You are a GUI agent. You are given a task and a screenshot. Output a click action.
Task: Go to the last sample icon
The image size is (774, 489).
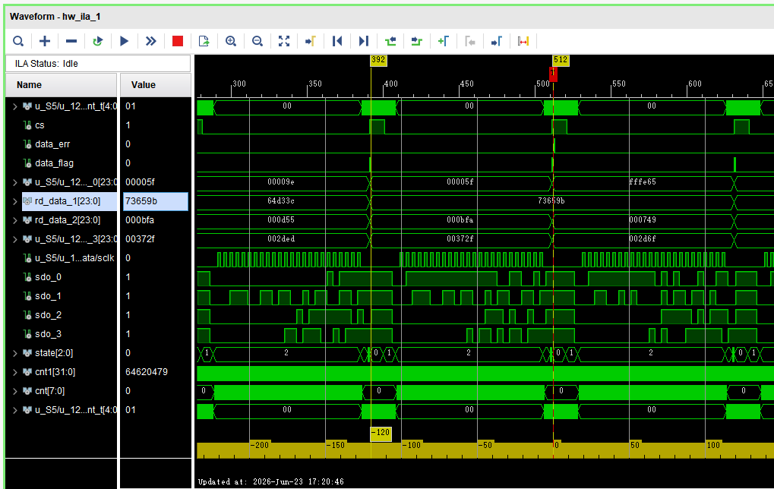(364, 41)
